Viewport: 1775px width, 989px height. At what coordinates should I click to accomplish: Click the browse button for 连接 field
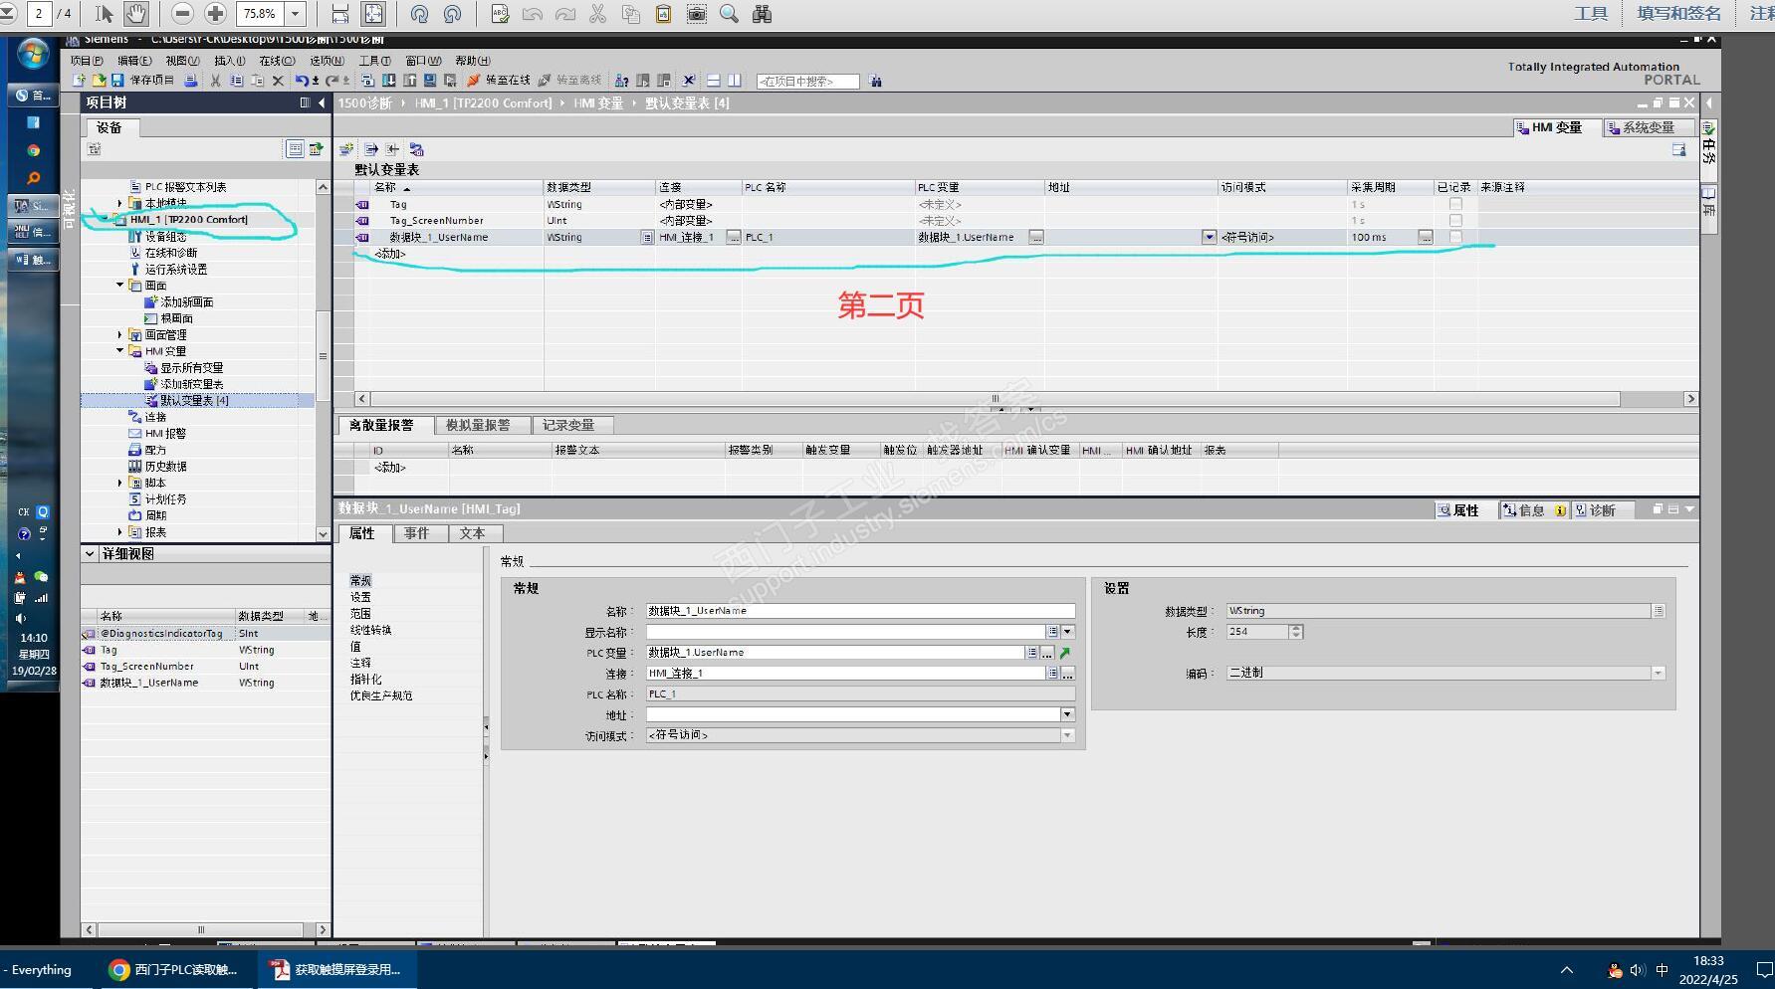click(1067, 674)
